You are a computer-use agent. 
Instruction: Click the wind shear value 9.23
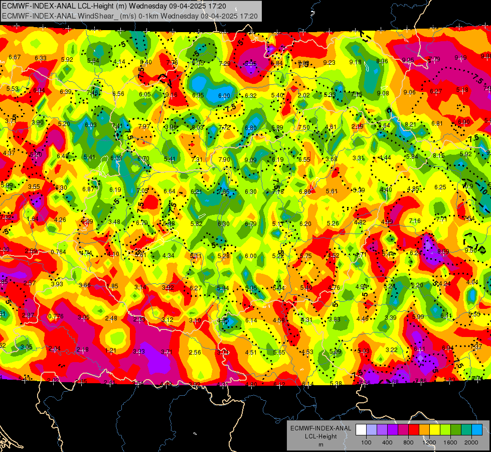(x=329, y=63)
